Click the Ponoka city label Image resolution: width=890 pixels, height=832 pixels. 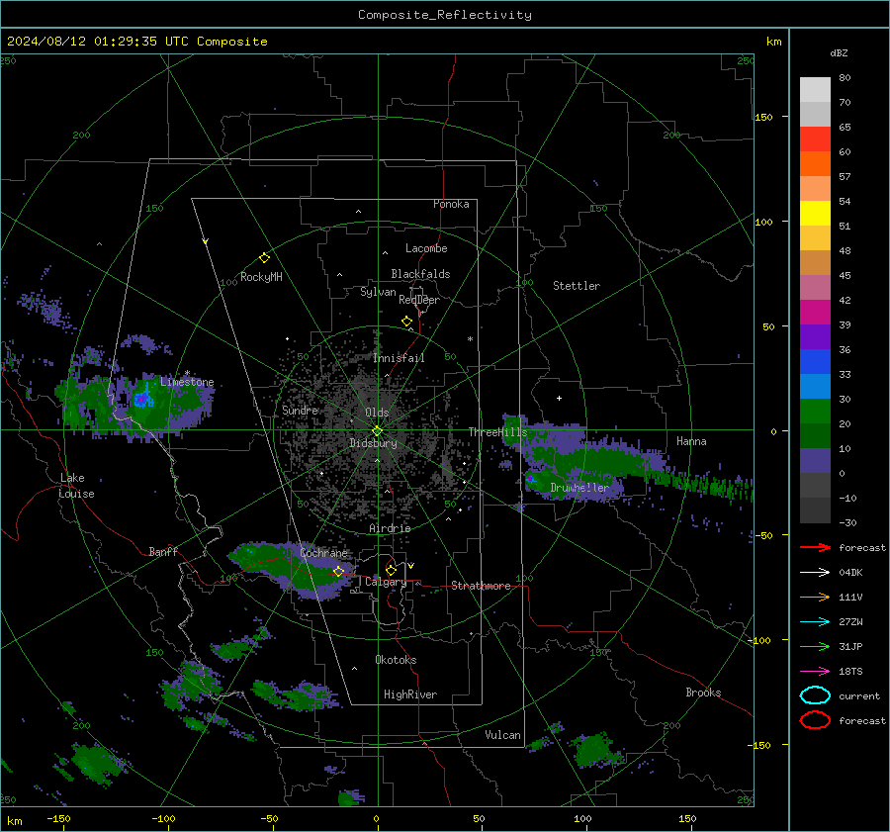[x=451, y=204]
